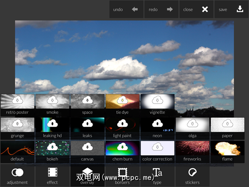Open the type text tool
This screenshot has width=249, height=187.
[157, 175]
